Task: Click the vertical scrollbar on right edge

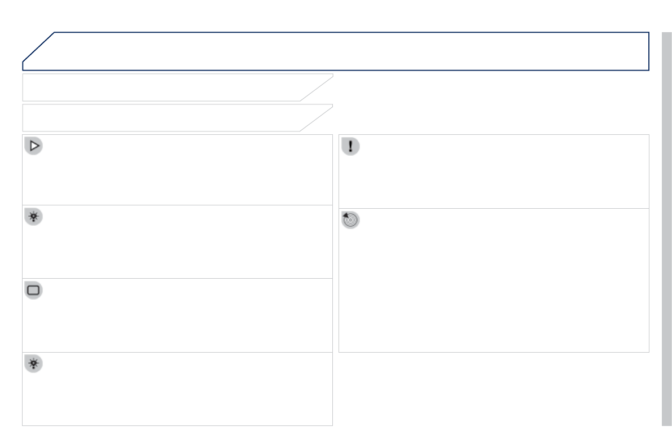Action: coord(666,226)
